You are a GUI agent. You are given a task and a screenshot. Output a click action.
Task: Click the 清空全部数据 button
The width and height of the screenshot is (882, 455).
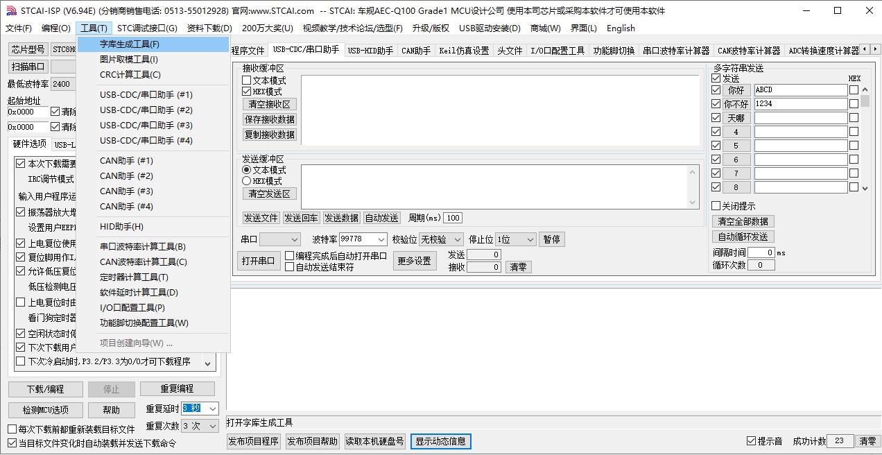(x=743, y=221)
